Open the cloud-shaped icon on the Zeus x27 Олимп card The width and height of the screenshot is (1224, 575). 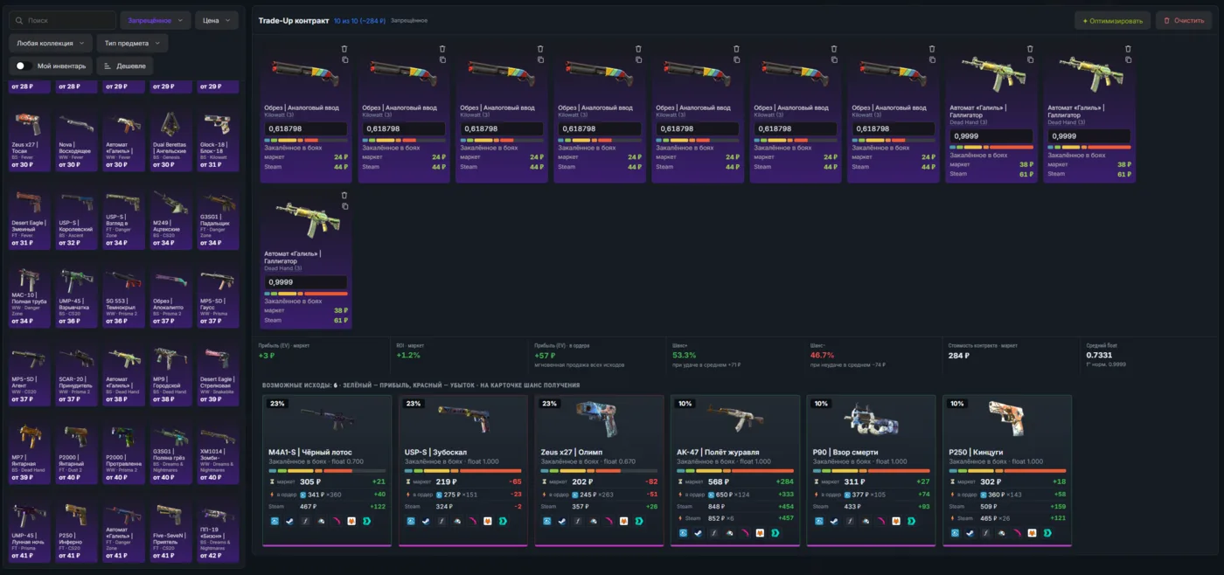coord(593,521)
